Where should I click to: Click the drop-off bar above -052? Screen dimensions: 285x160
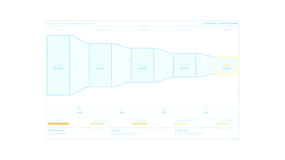click(x=163, y=109)
